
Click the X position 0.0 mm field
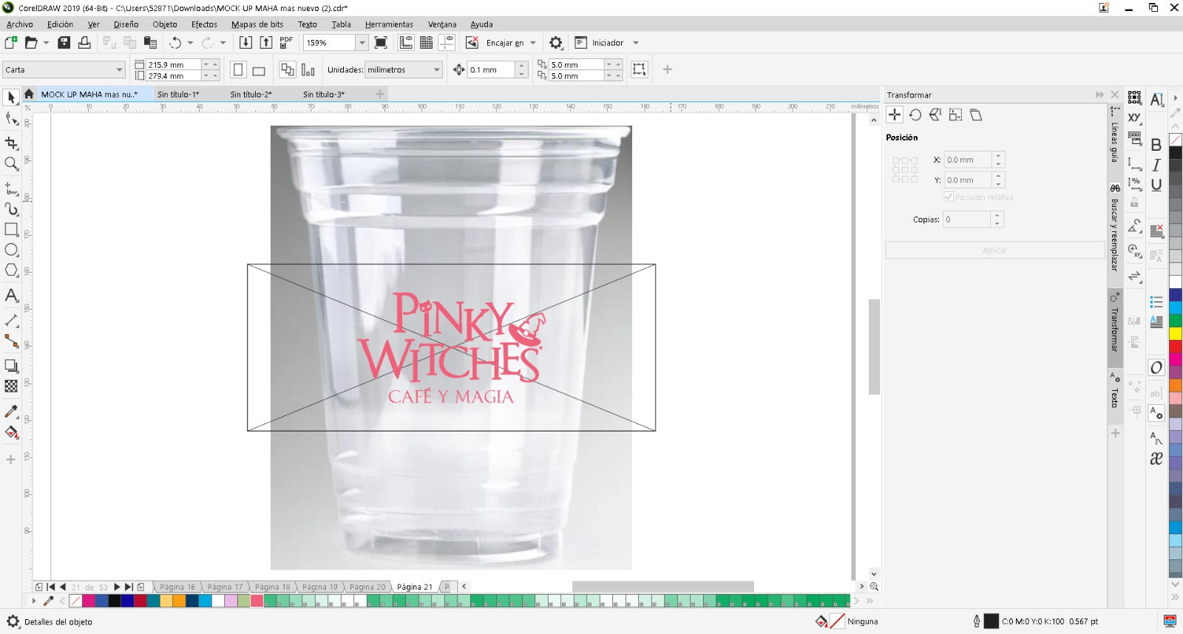point(969,160)
